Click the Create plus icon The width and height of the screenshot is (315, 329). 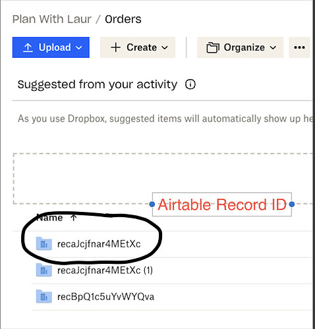[116, 47]
